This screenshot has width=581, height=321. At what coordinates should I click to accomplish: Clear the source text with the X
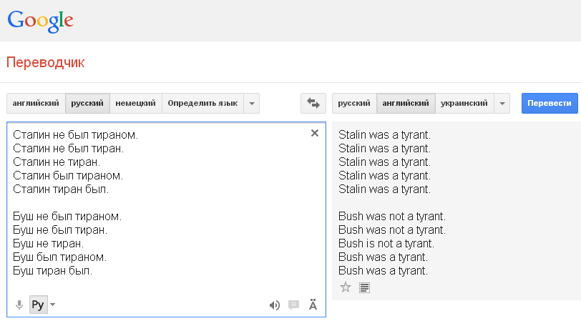pyautogui.click(x=315, y=133)
